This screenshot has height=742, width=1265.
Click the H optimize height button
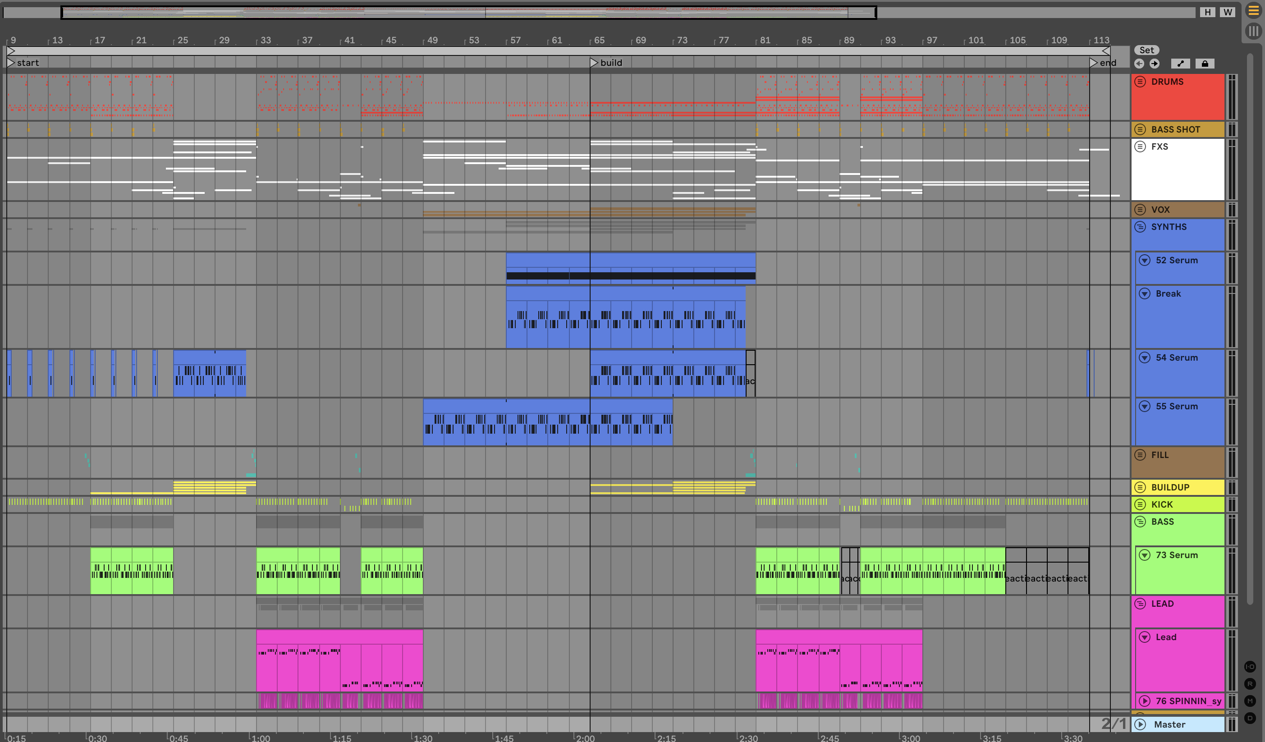(1208, 12)
